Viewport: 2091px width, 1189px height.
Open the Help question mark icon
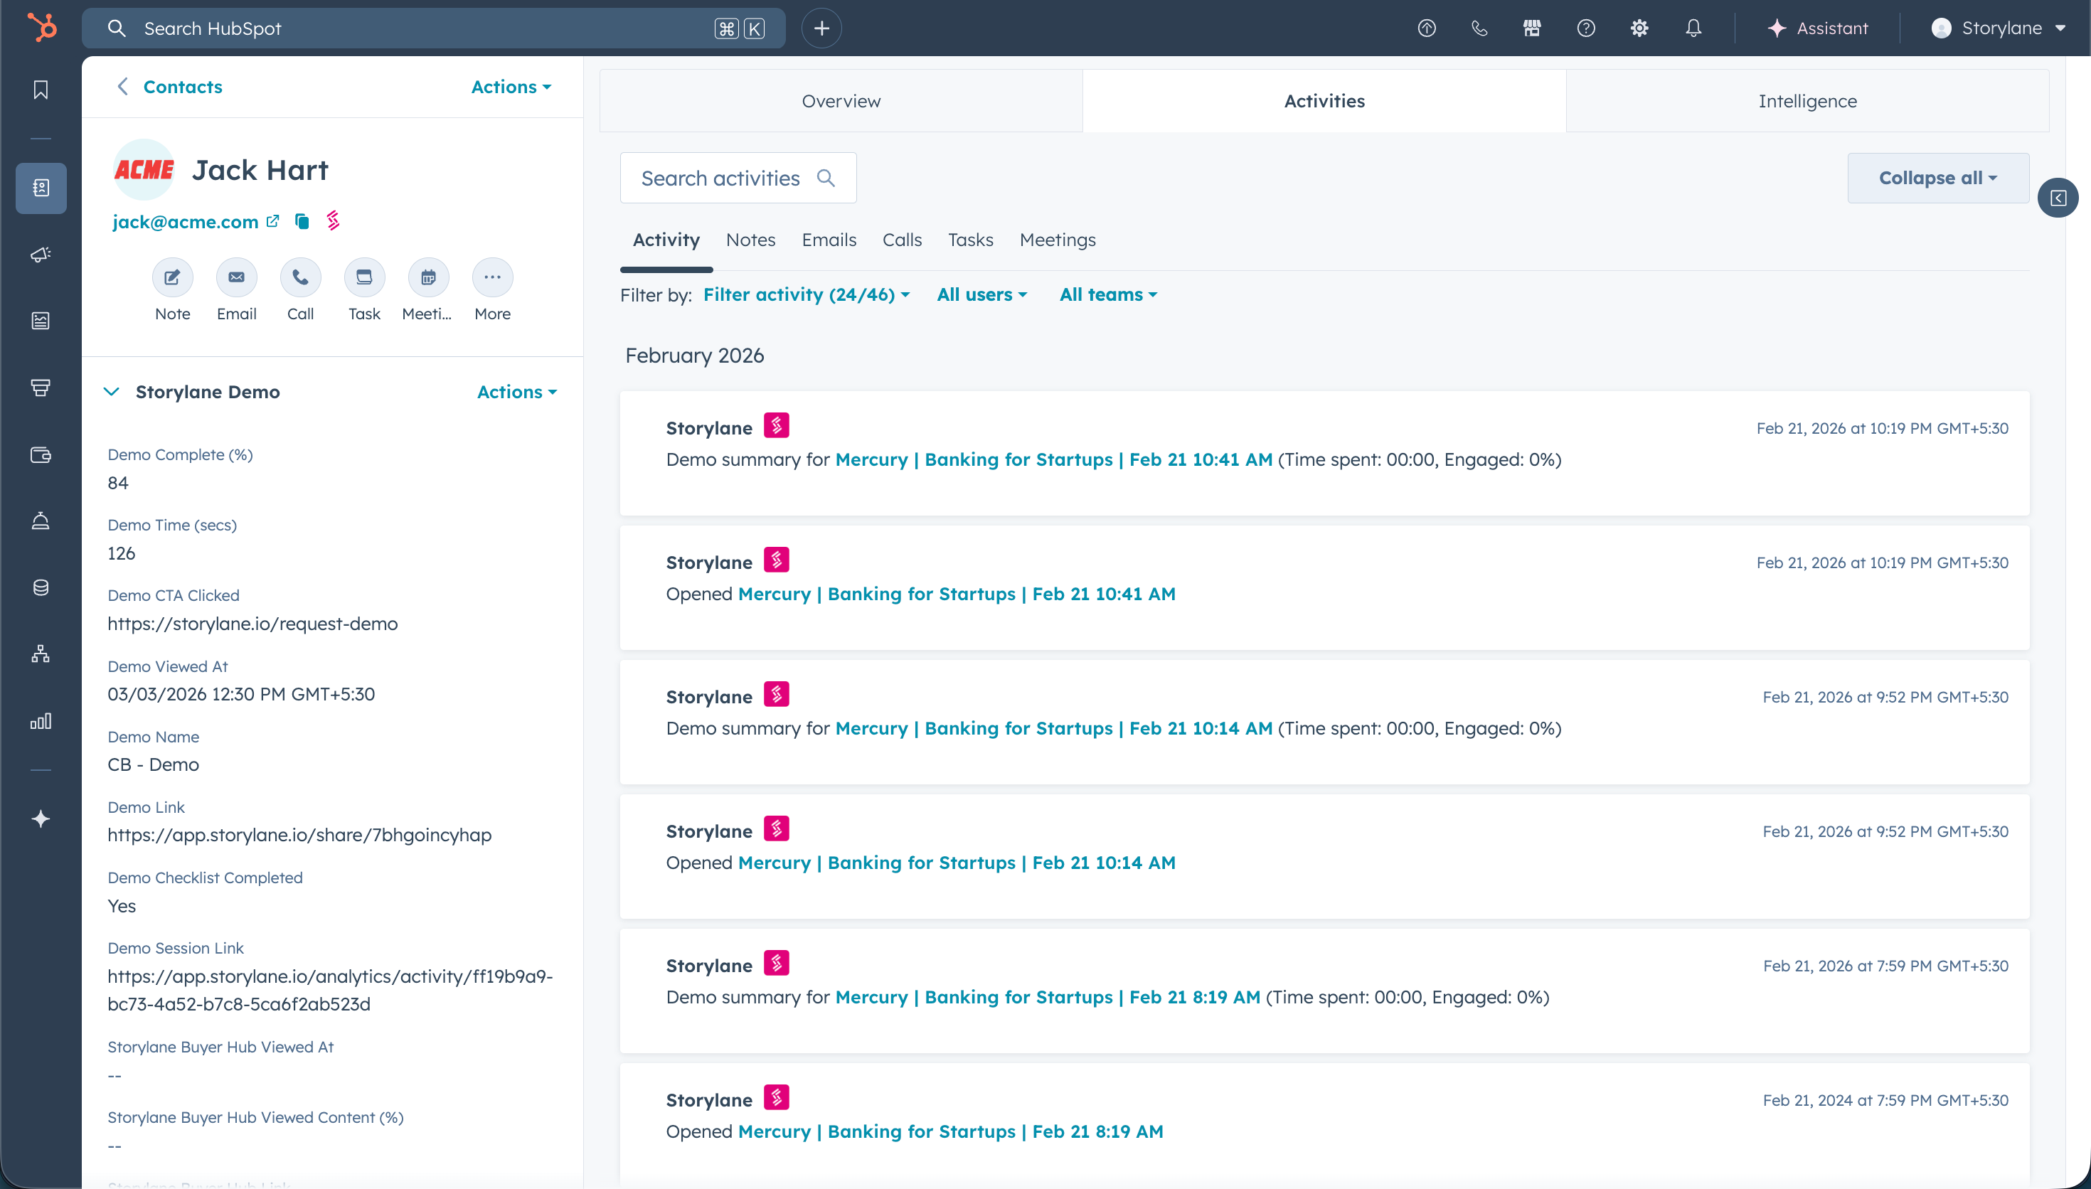coord(1587,28)
